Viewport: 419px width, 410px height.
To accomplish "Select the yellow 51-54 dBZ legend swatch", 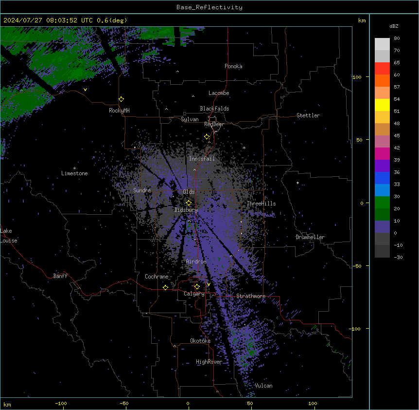I will click(x=382, y=105).
